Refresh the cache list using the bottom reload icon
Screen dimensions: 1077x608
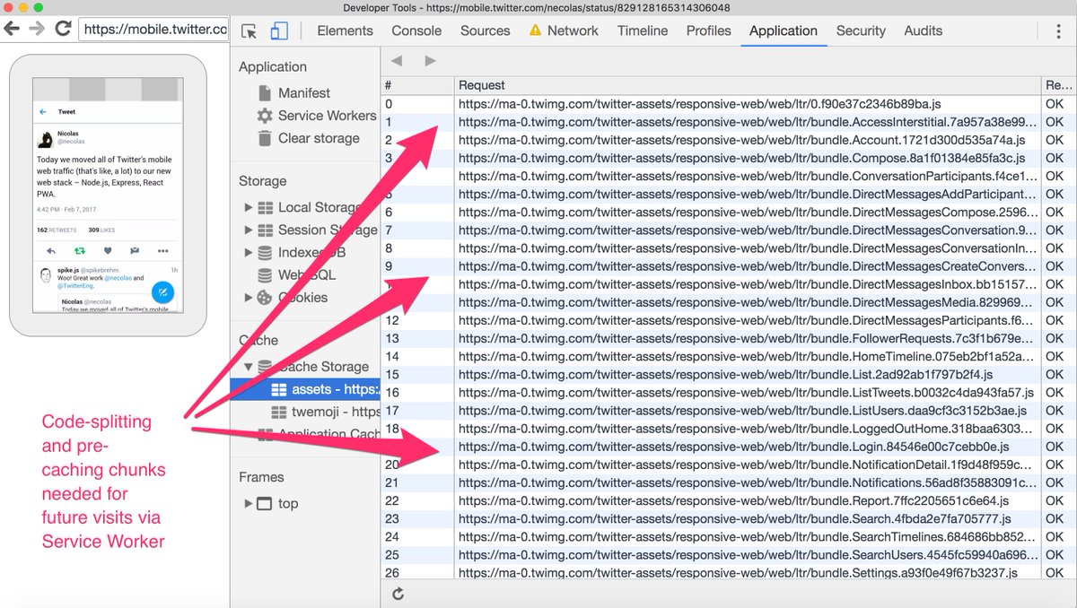[x=398, y=594]
